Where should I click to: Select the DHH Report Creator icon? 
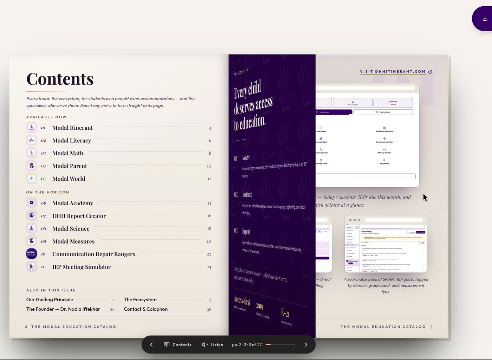tap(32, 216)
